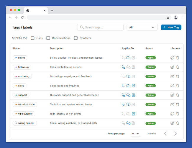Screen dimensions: 192x148
Task: Go to next page of tags
Action: coord(175,133)
